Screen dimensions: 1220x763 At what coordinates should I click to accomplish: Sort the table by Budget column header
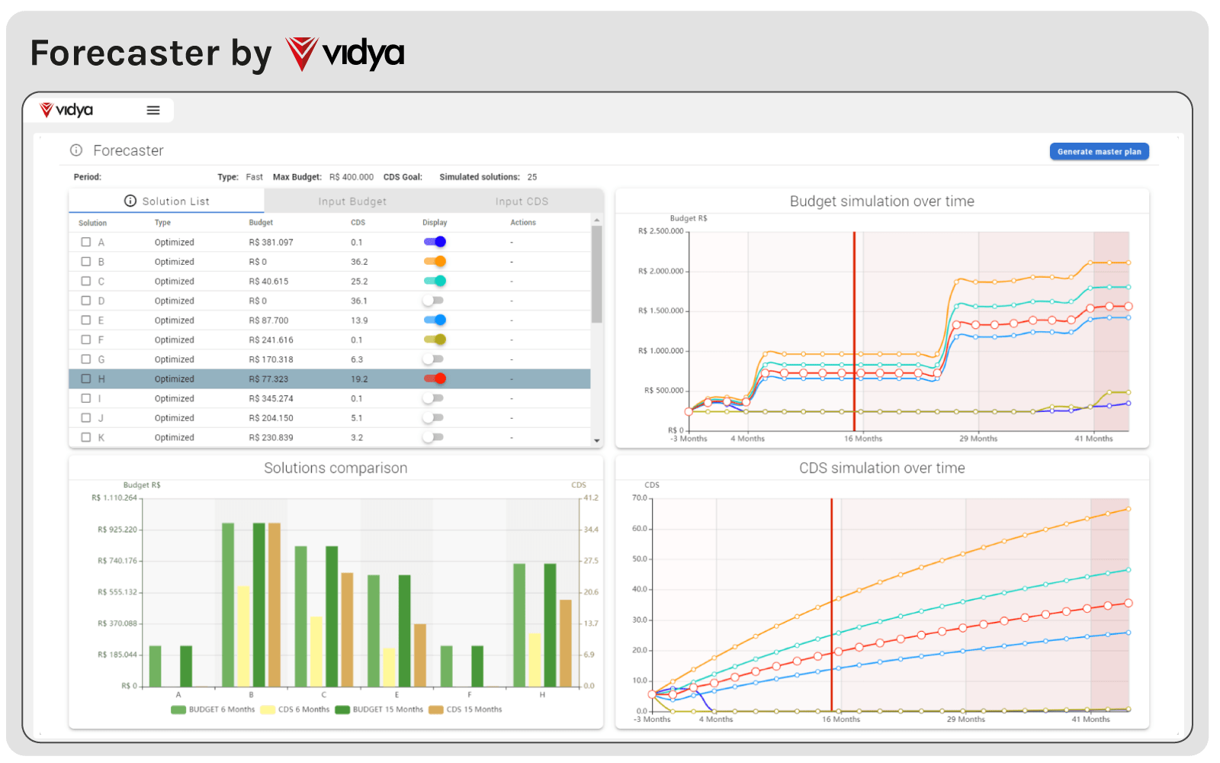261,223
